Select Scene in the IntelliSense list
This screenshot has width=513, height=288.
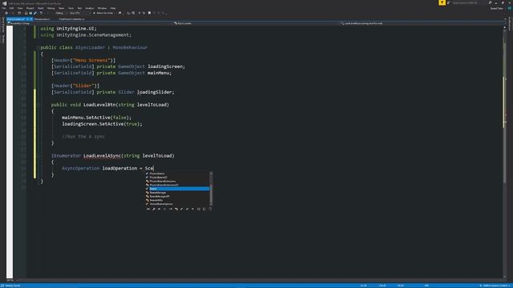[x=177, y=189]
